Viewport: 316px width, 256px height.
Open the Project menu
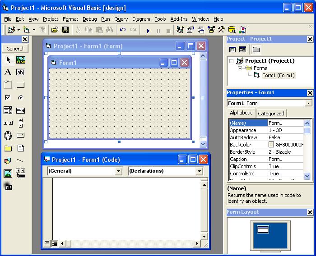(51, 19)
